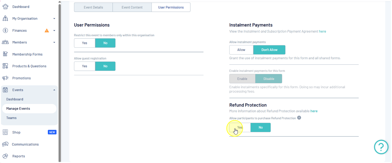This screenshot has width=392, height=163.
Task: Open Teams under the Events menu
Action: click(x=11, y=118)
